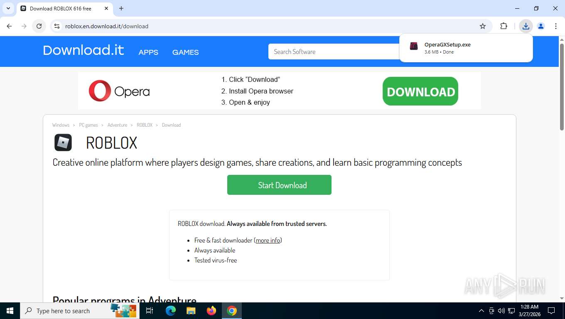
Task: Close the Download ROBLOX tab
Action: tap(106, 8)
